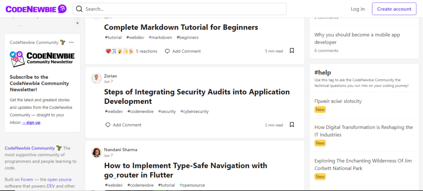423x191 pixels.
Task: Select the #opensource tag
Action: [192, 185]
